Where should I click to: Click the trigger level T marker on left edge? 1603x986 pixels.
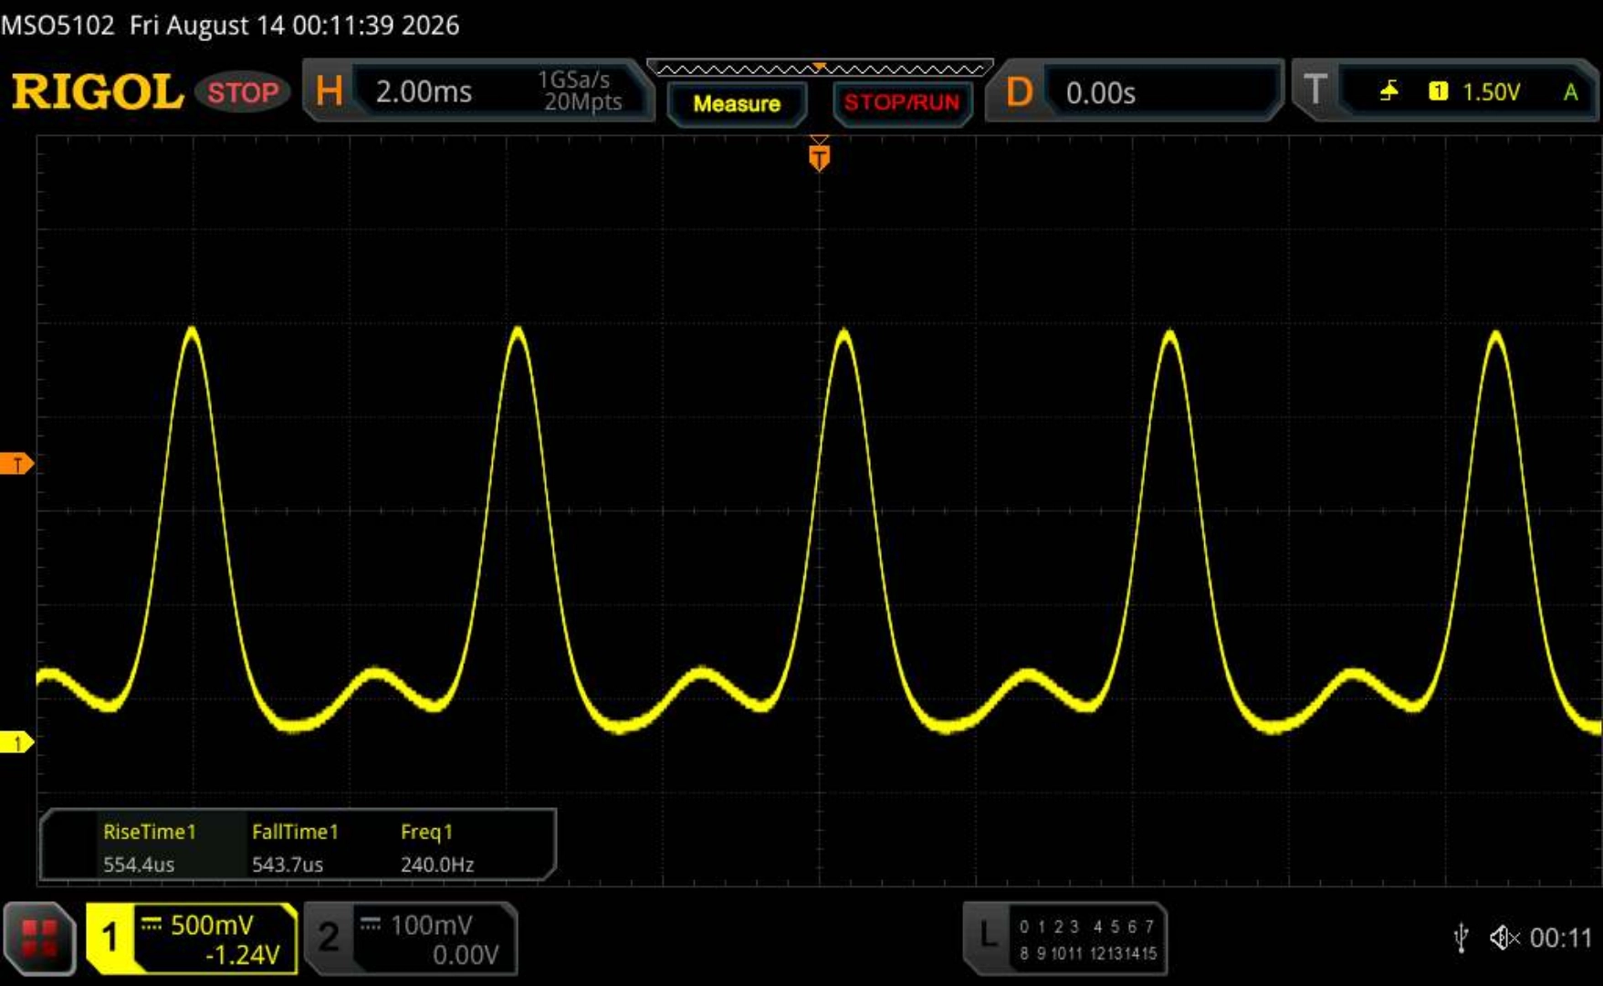pos(16,464)
